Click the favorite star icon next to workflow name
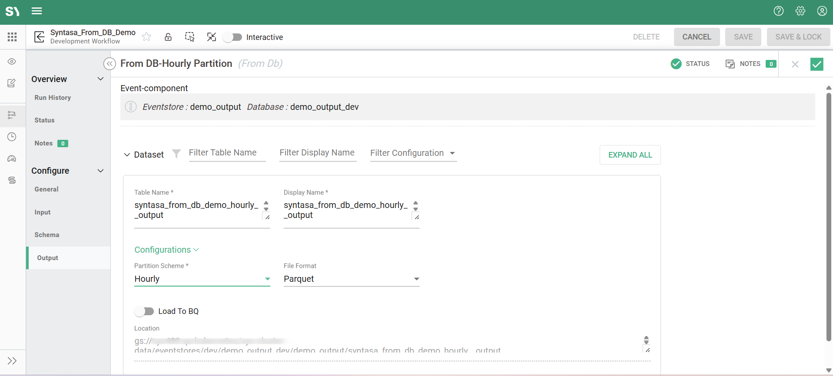 click(x=147, y=37)
